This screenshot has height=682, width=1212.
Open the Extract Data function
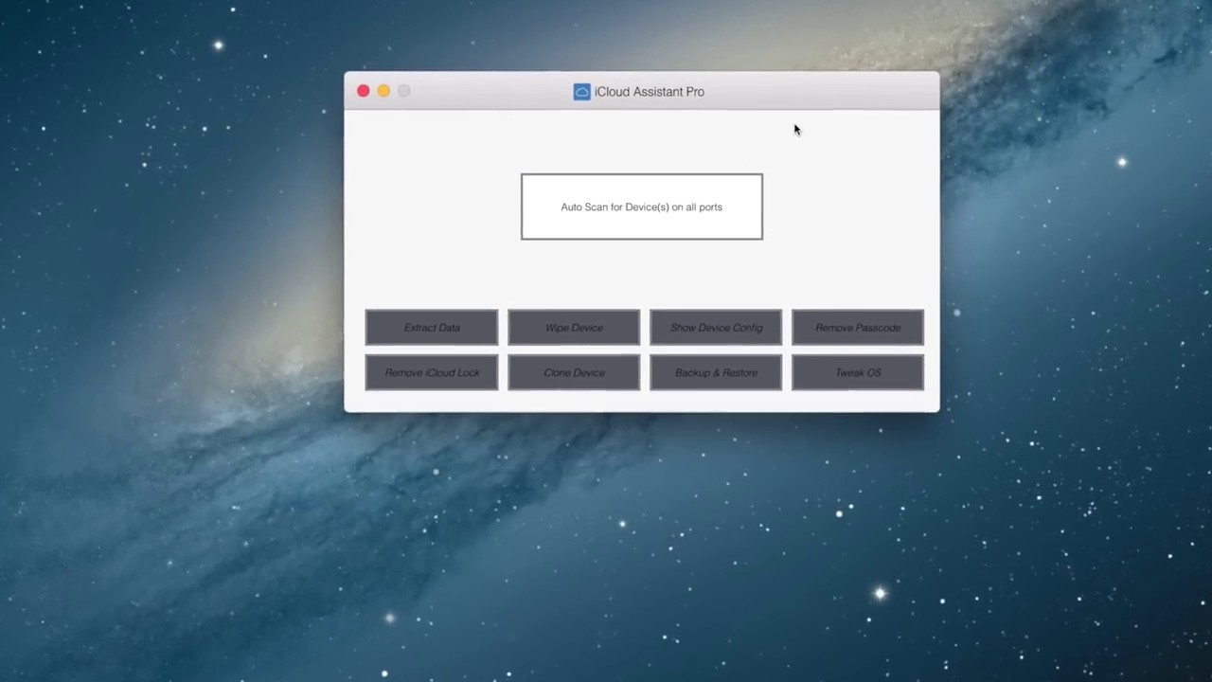[432, 328]
